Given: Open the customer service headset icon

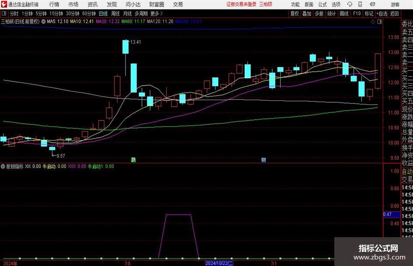Looking at the screenshot, I should point(350,4).
